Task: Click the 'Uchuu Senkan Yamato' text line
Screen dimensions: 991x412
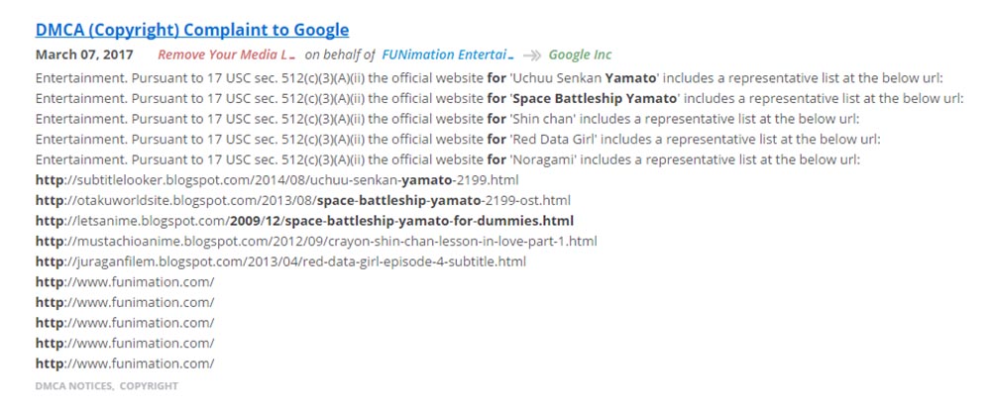Action: click(490, 77)
